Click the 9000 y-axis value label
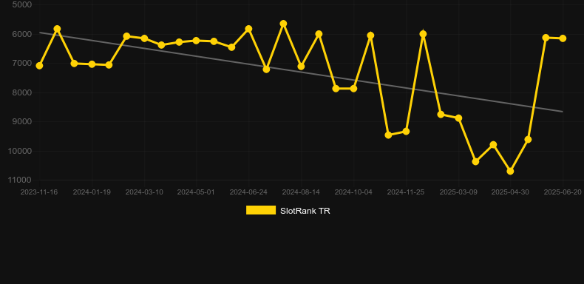 click(x=22, y=121)
